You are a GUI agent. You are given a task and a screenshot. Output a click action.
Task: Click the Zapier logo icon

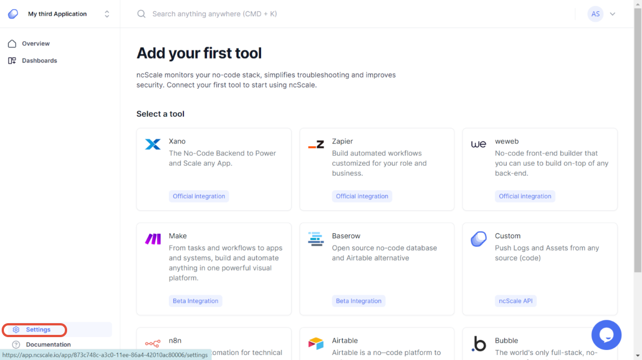(316, 145)
